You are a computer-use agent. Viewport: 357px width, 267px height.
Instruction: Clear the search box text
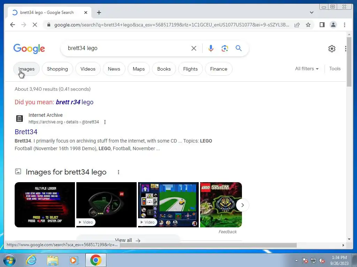click(194, 48)
